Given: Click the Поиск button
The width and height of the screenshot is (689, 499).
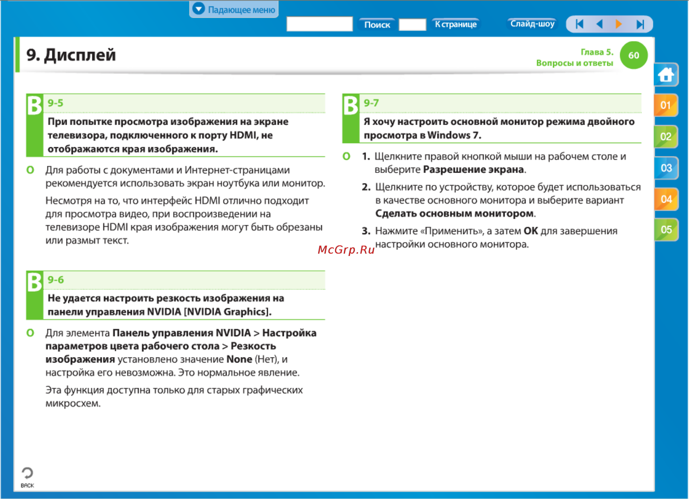Looking at the screenshot, I should 377,24.
